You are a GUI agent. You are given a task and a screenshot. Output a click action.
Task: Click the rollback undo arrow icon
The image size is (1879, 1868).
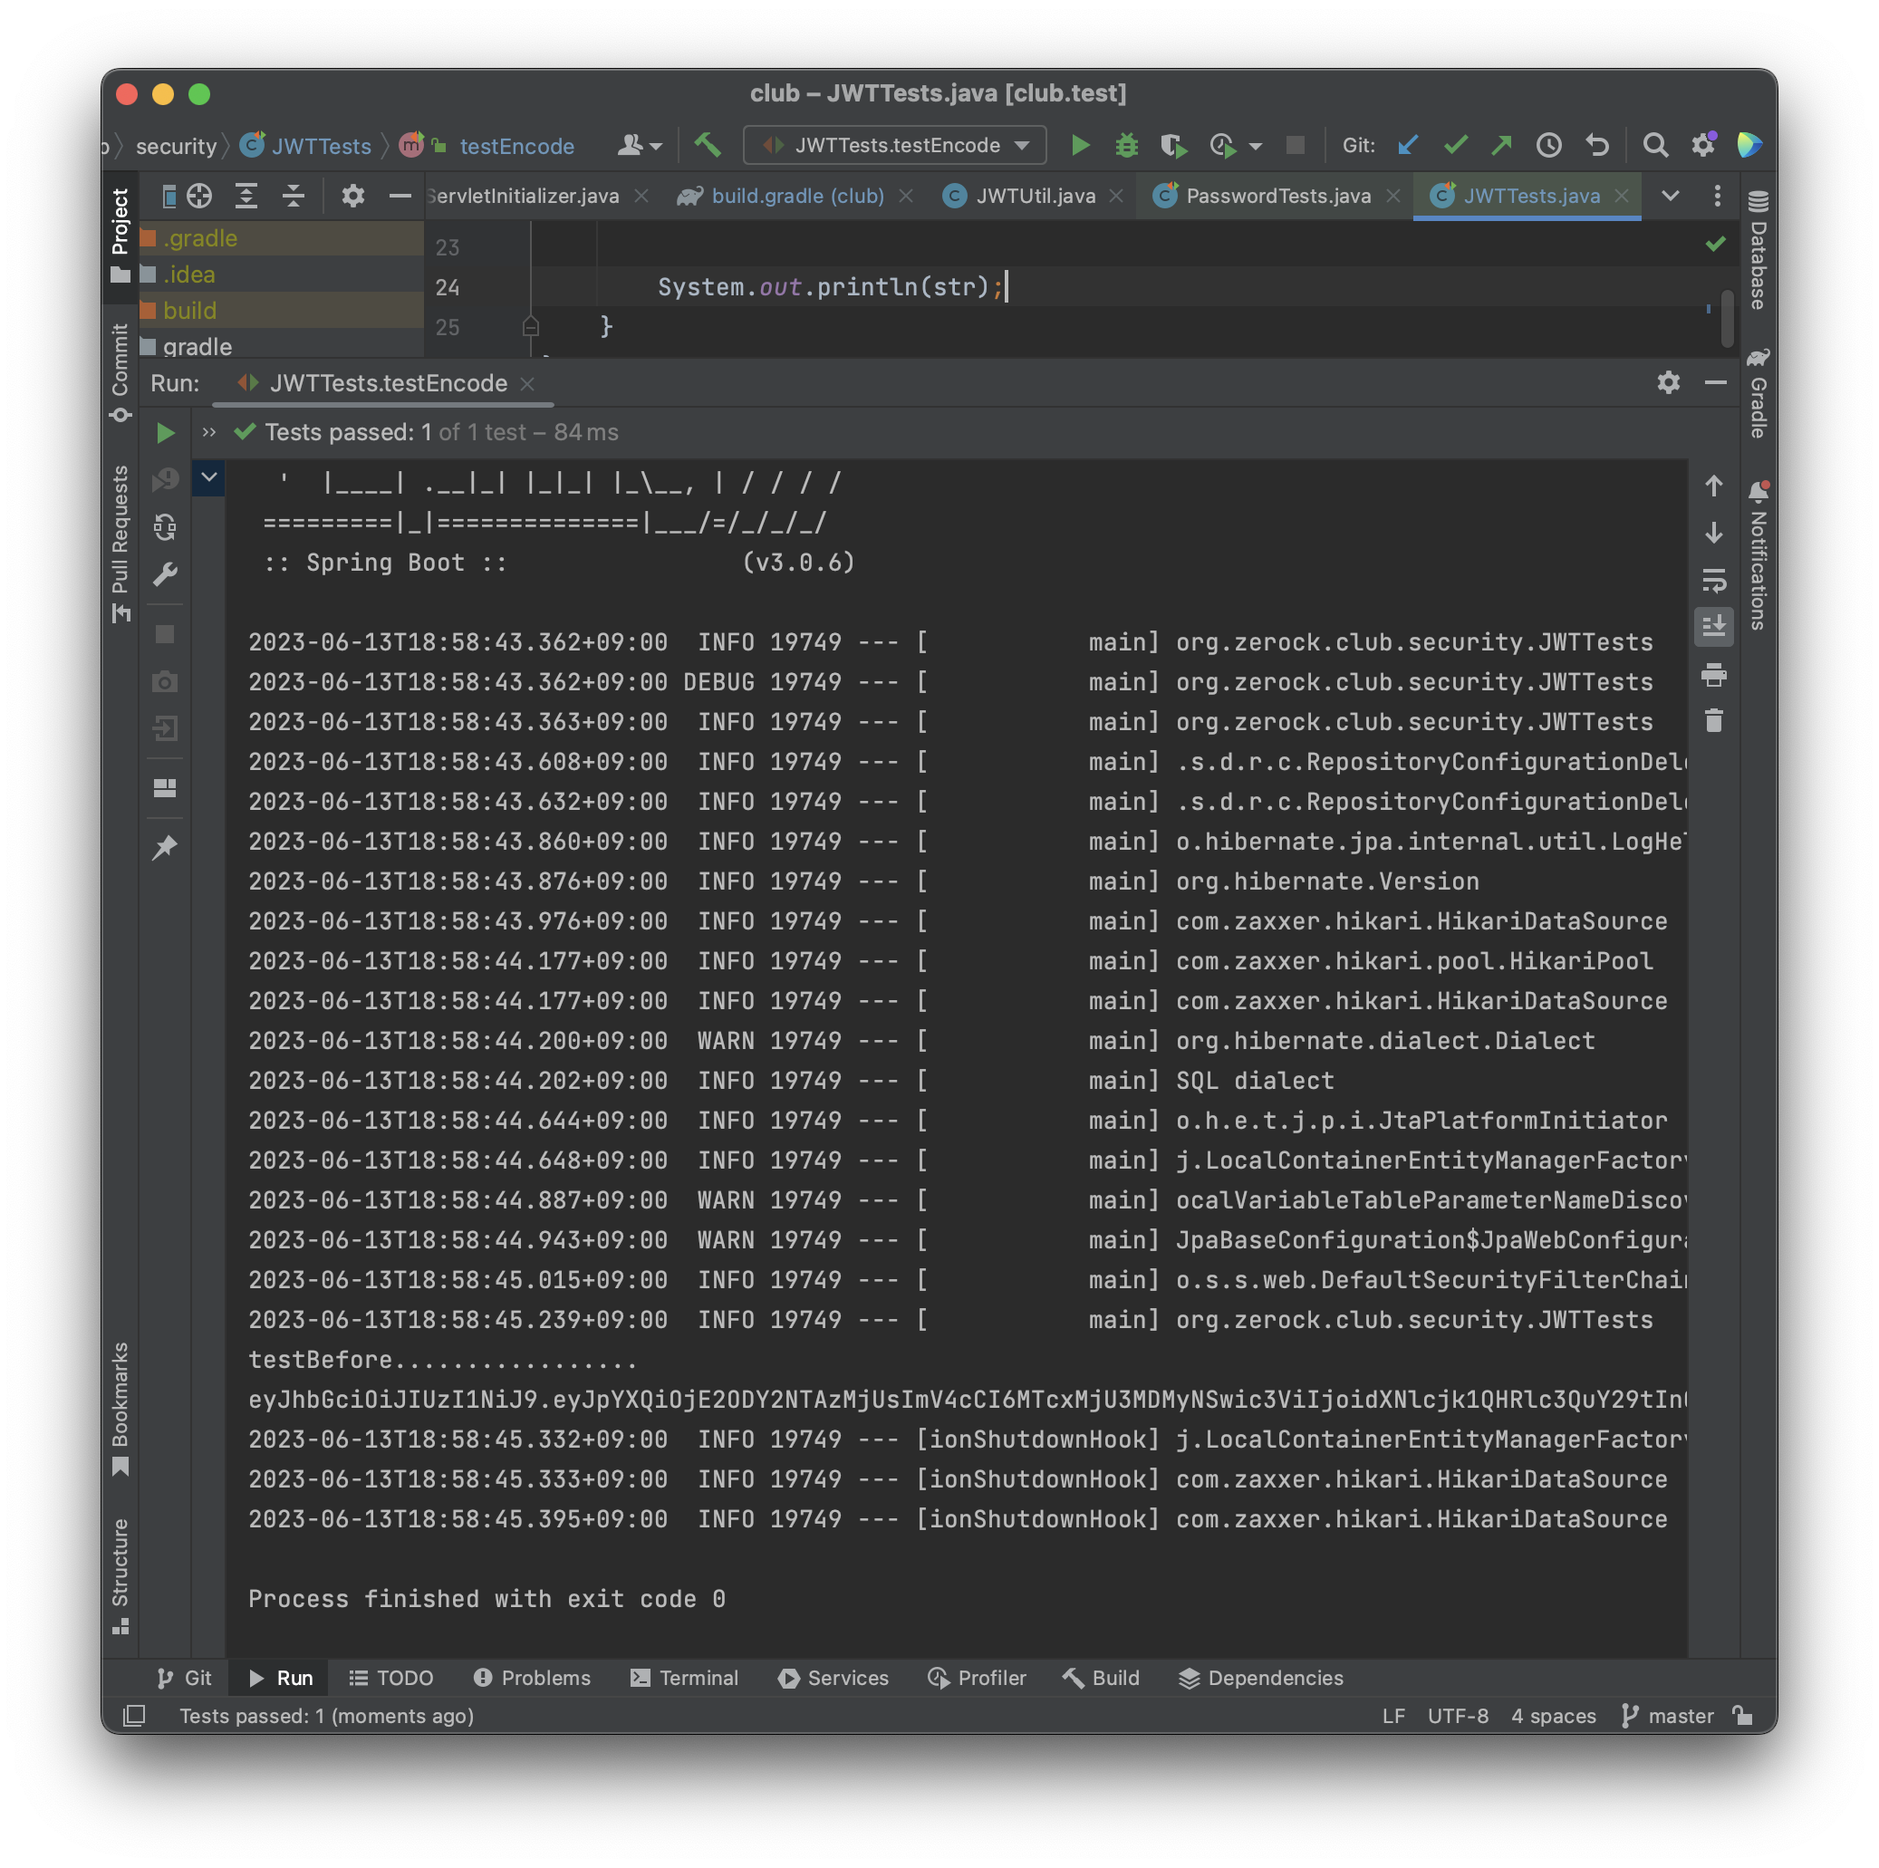point(1597,146)
